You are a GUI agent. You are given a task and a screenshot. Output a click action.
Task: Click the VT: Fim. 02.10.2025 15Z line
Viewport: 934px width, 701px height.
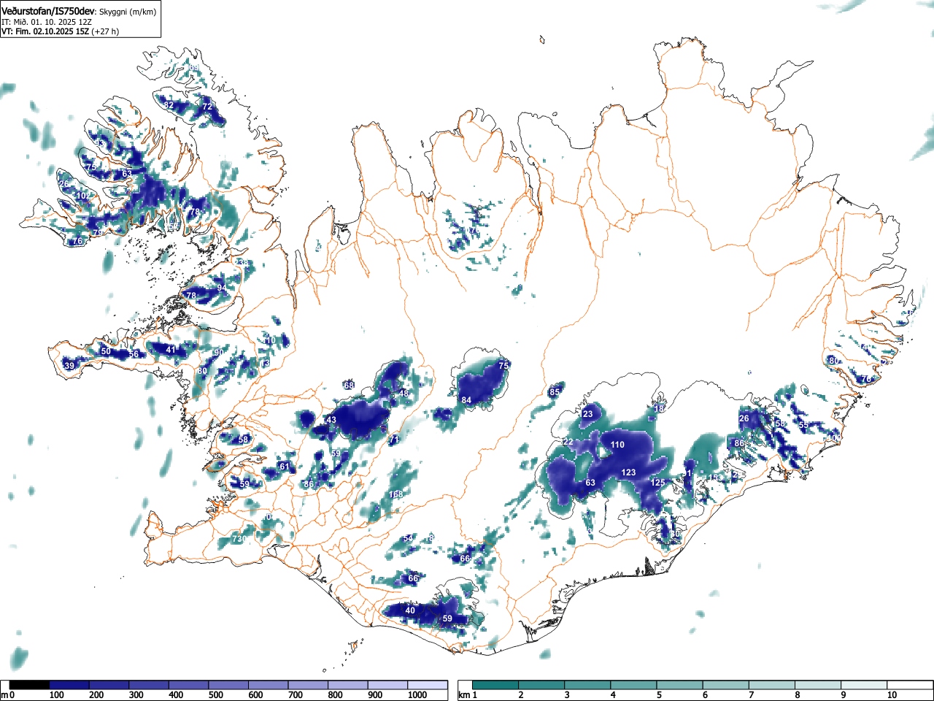tap(45, 31)
